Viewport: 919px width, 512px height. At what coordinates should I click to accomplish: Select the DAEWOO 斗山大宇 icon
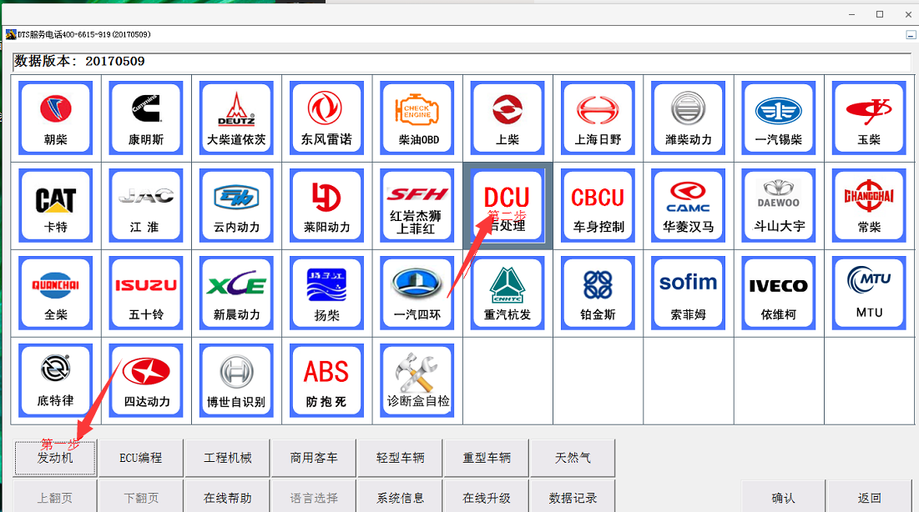click(778, 206)
